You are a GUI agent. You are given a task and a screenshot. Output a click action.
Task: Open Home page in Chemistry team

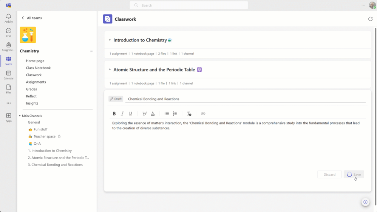(x=35, y=61)
